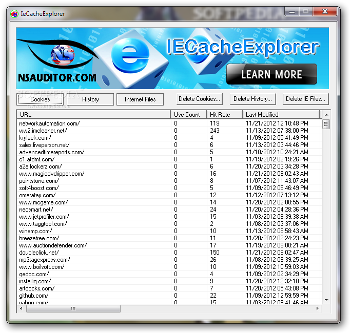Select the github.com/ entry
Image resolution: width=351 pixels, height=334 pixels.
[x=169, y=296]
